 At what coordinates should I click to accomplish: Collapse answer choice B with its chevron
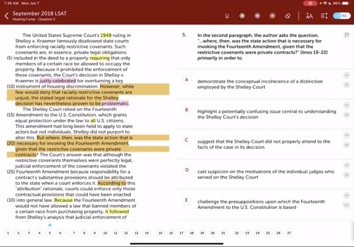tap(346, 115)
